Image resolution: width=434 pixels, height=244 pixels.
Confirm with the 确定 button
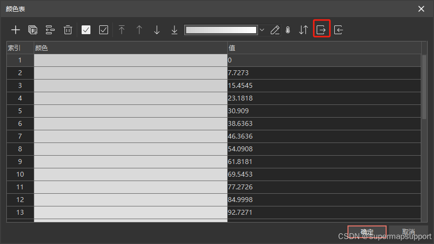367,232
